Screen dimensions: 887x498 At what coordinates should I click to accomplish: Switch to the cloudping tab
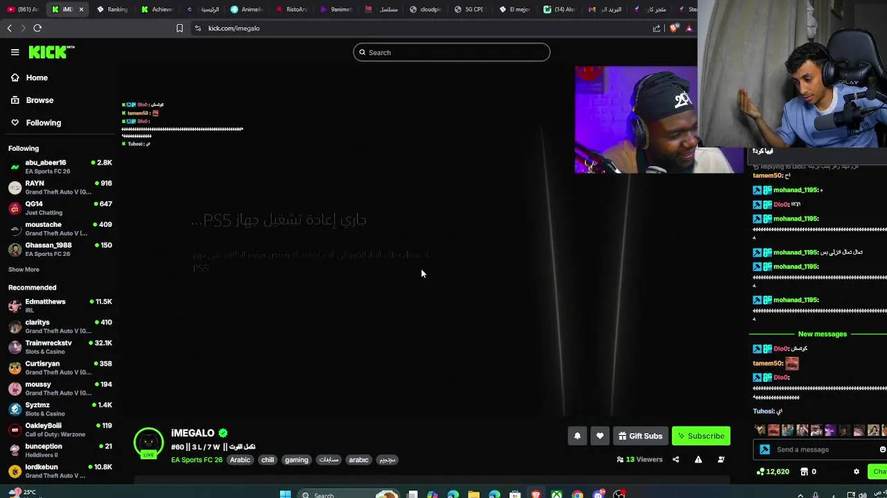pos(425,9)
